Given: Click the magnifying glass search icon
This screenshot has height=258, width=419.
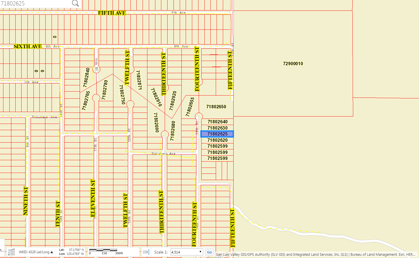Looking at the screenshot, I should click(x=75, y=3).
